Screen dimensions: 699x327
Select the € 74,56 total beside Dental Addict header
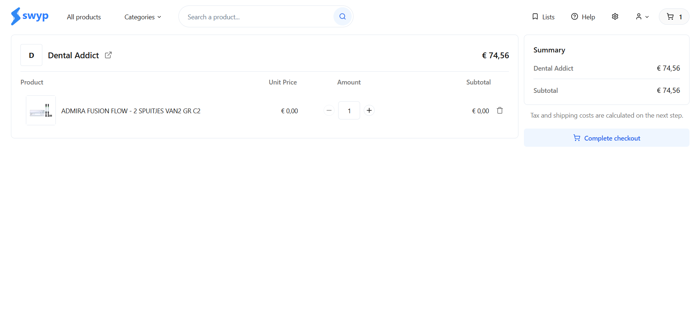pos(495,55)
